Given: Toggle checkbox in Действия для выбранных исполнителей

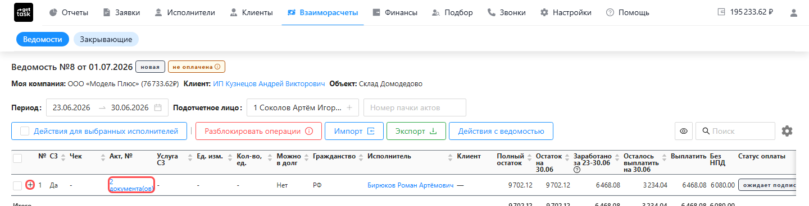Looking at the screenshot, I should click(25, 131).
